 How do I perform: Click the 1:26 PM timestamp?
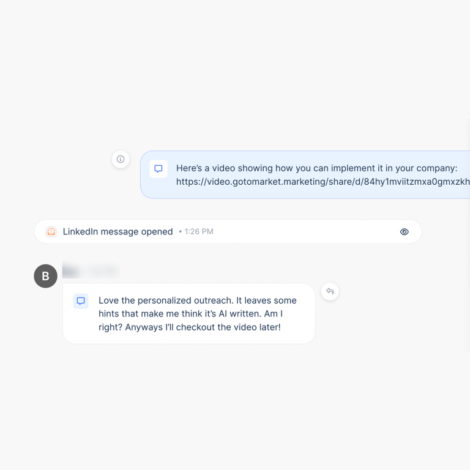pos(199,232)
